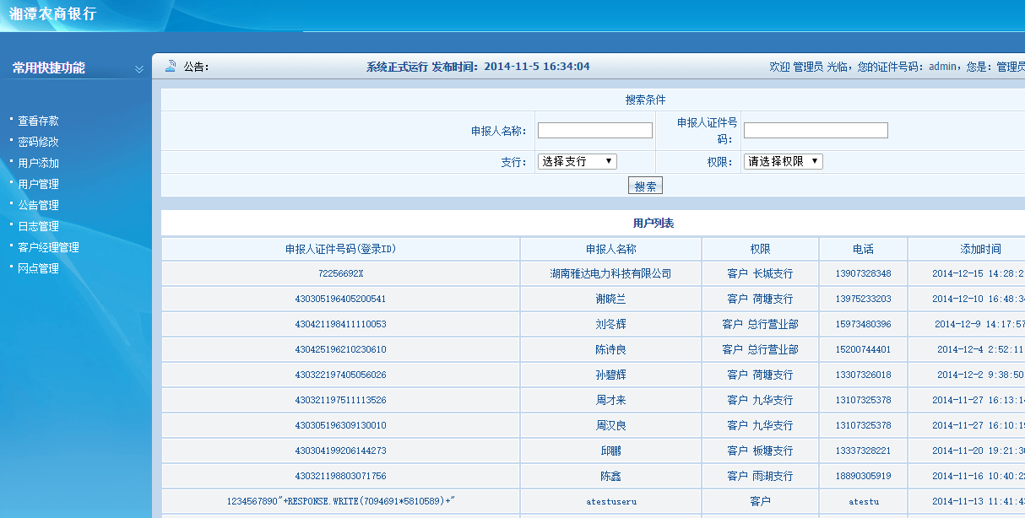The image size is (1025, 518).
Task: Select ID 430322197405056026
Action: point(341,375)
